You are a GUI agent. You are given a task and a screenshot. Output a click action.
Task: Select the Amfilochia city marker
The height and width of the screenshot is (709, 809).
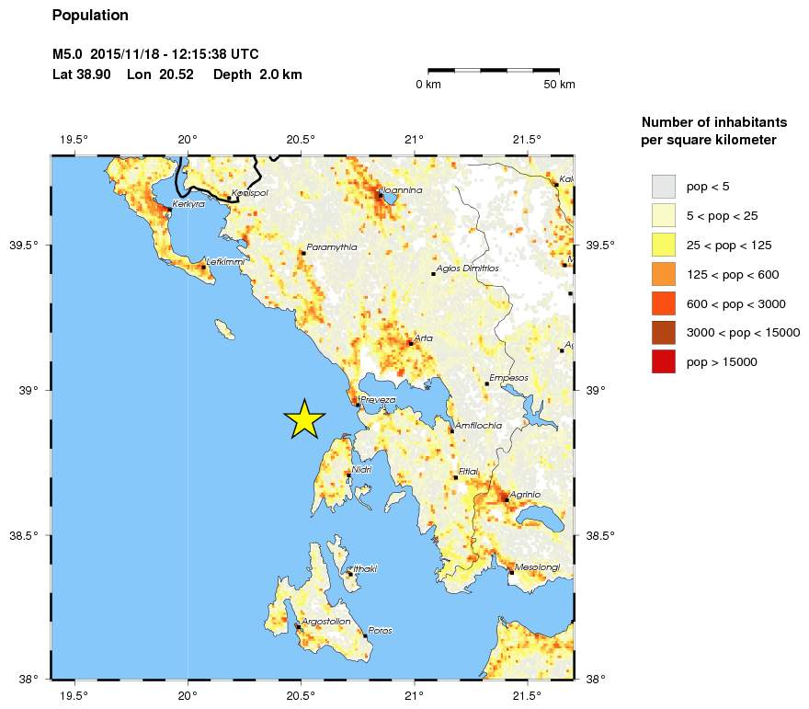[x=451, y=430]
